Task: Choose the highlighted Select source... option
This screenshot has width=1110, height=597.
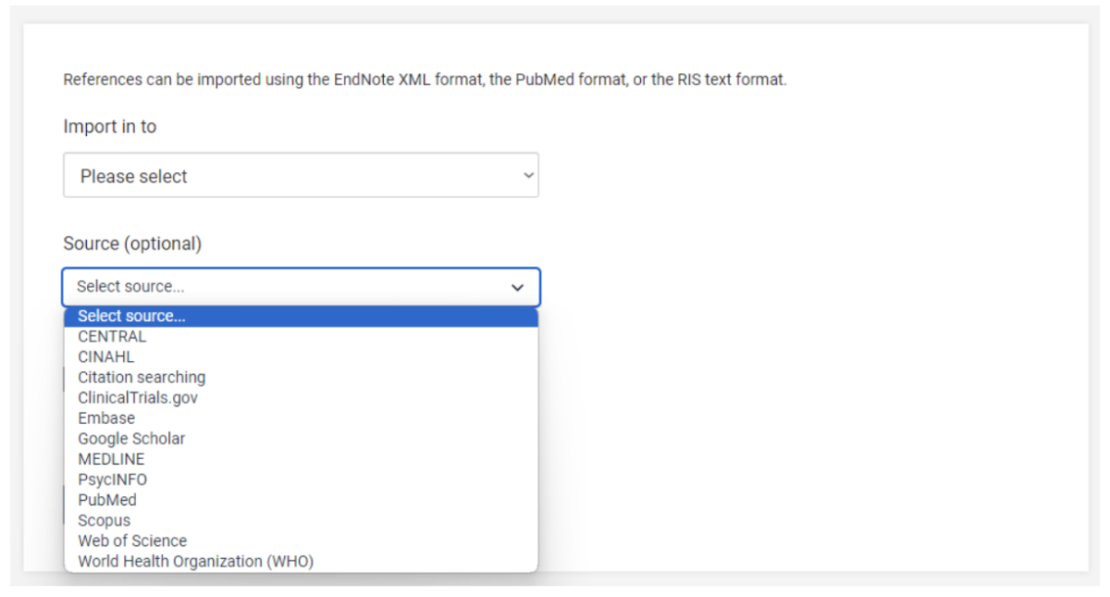Action: point(131,317)
